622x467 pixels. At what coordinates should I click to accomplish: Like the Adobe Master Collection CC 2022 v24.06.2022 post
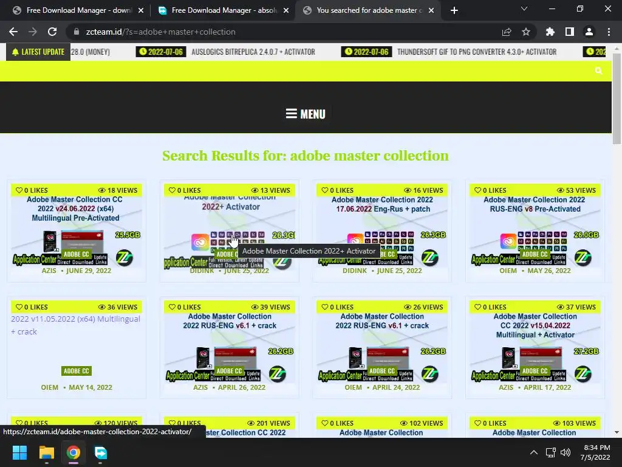coord(32,190)
